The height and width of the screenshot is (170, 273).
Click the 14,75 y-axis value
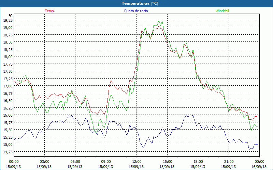(x=8, y=152)
